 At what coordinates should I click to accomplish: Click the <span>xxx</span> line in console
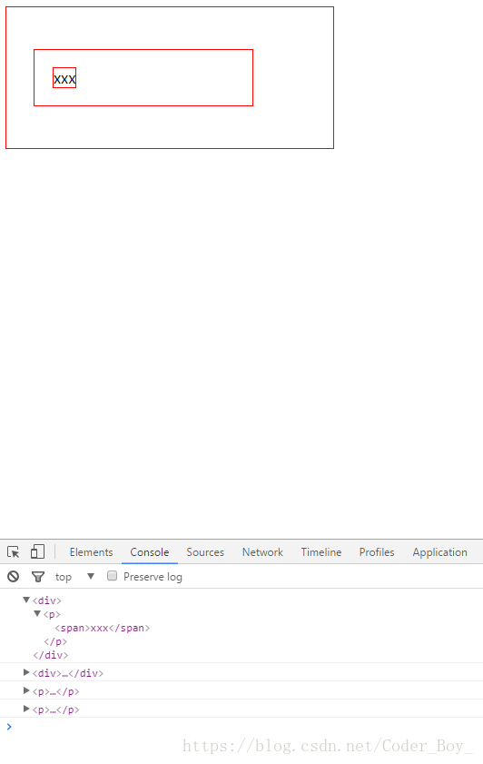(103, 628)
